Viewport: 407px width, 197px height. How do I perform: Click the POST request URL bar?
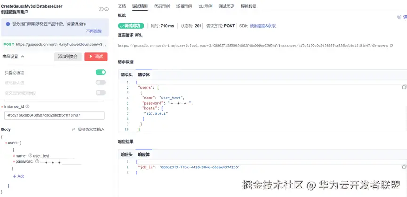point(55,45)
